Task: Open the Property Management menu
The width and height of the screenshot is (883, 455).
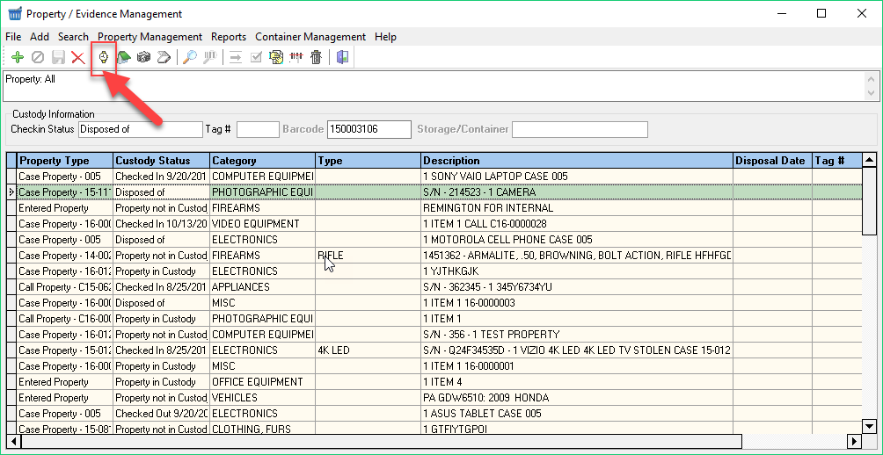Action: [150, 37]
